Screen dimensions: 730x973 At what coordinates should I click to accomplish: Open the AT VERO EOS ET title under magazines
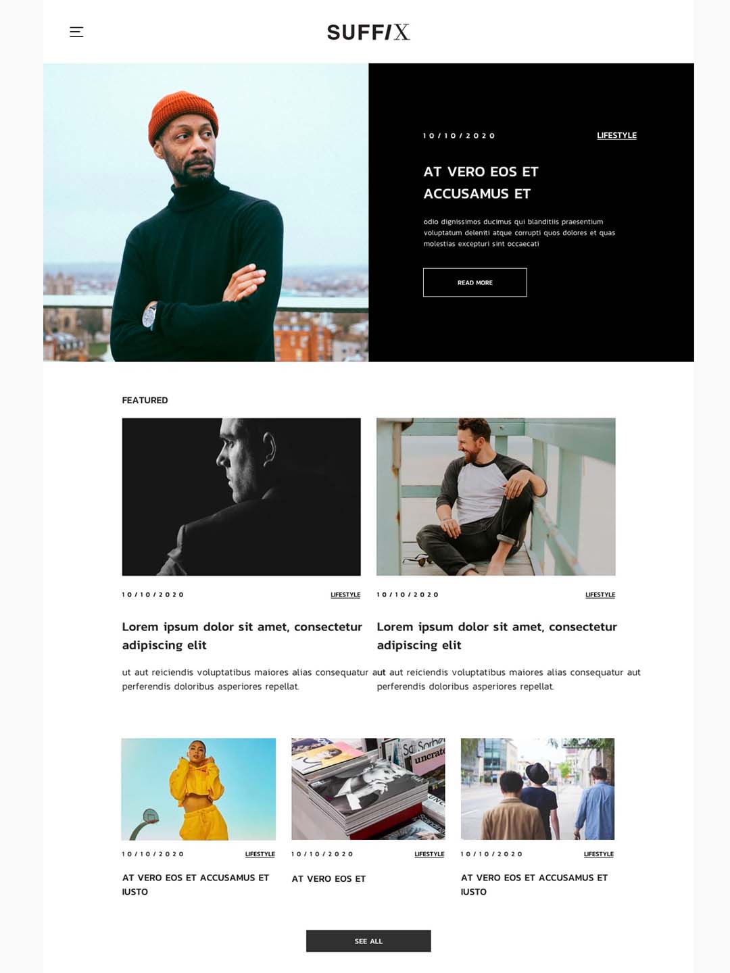pos(328,878)
